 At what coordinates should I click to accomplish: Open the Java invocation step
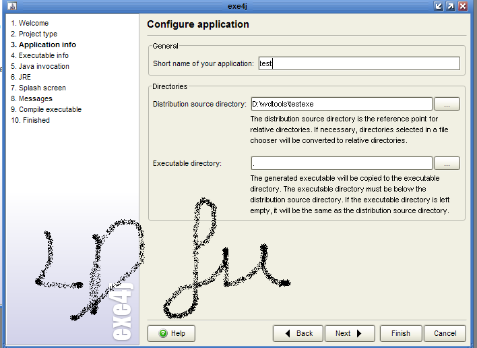point(40,66)
